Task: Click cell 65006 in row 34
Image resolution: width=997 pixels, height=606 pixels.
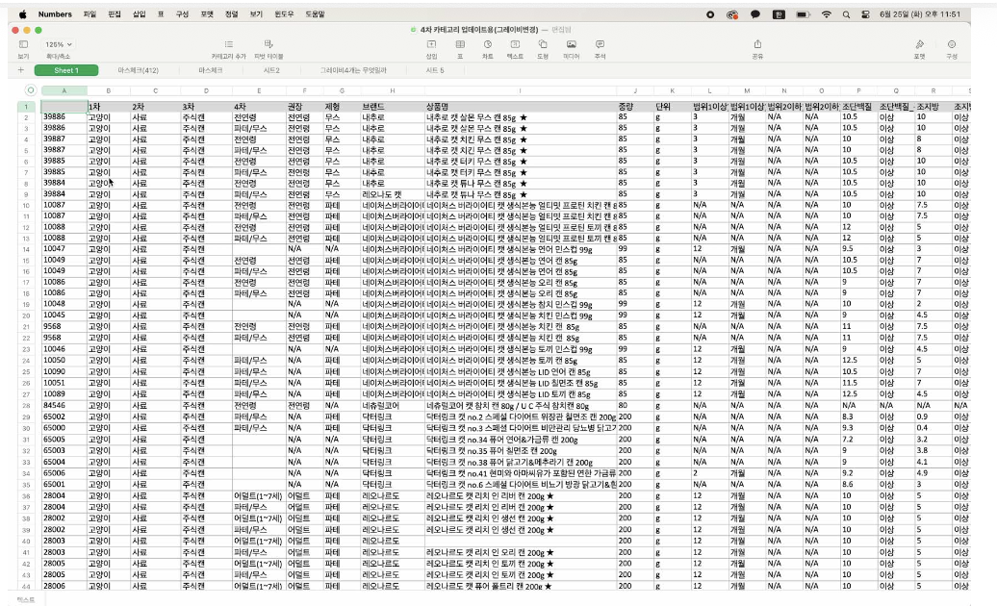Action: tap(64, 473)
